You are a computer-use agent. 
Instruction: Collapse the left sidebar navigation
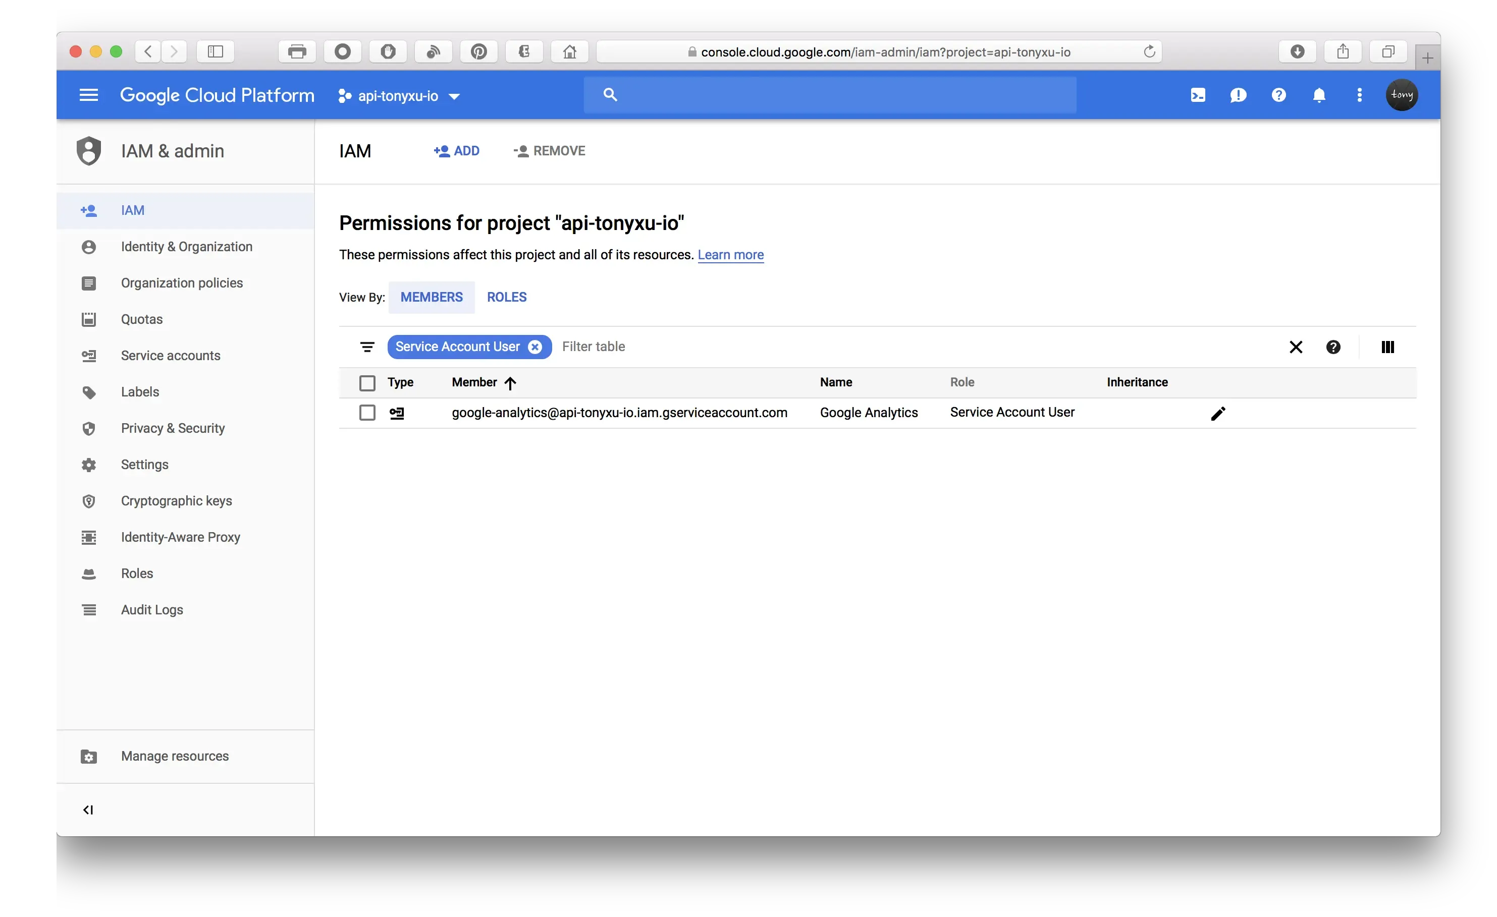point(88,810)
